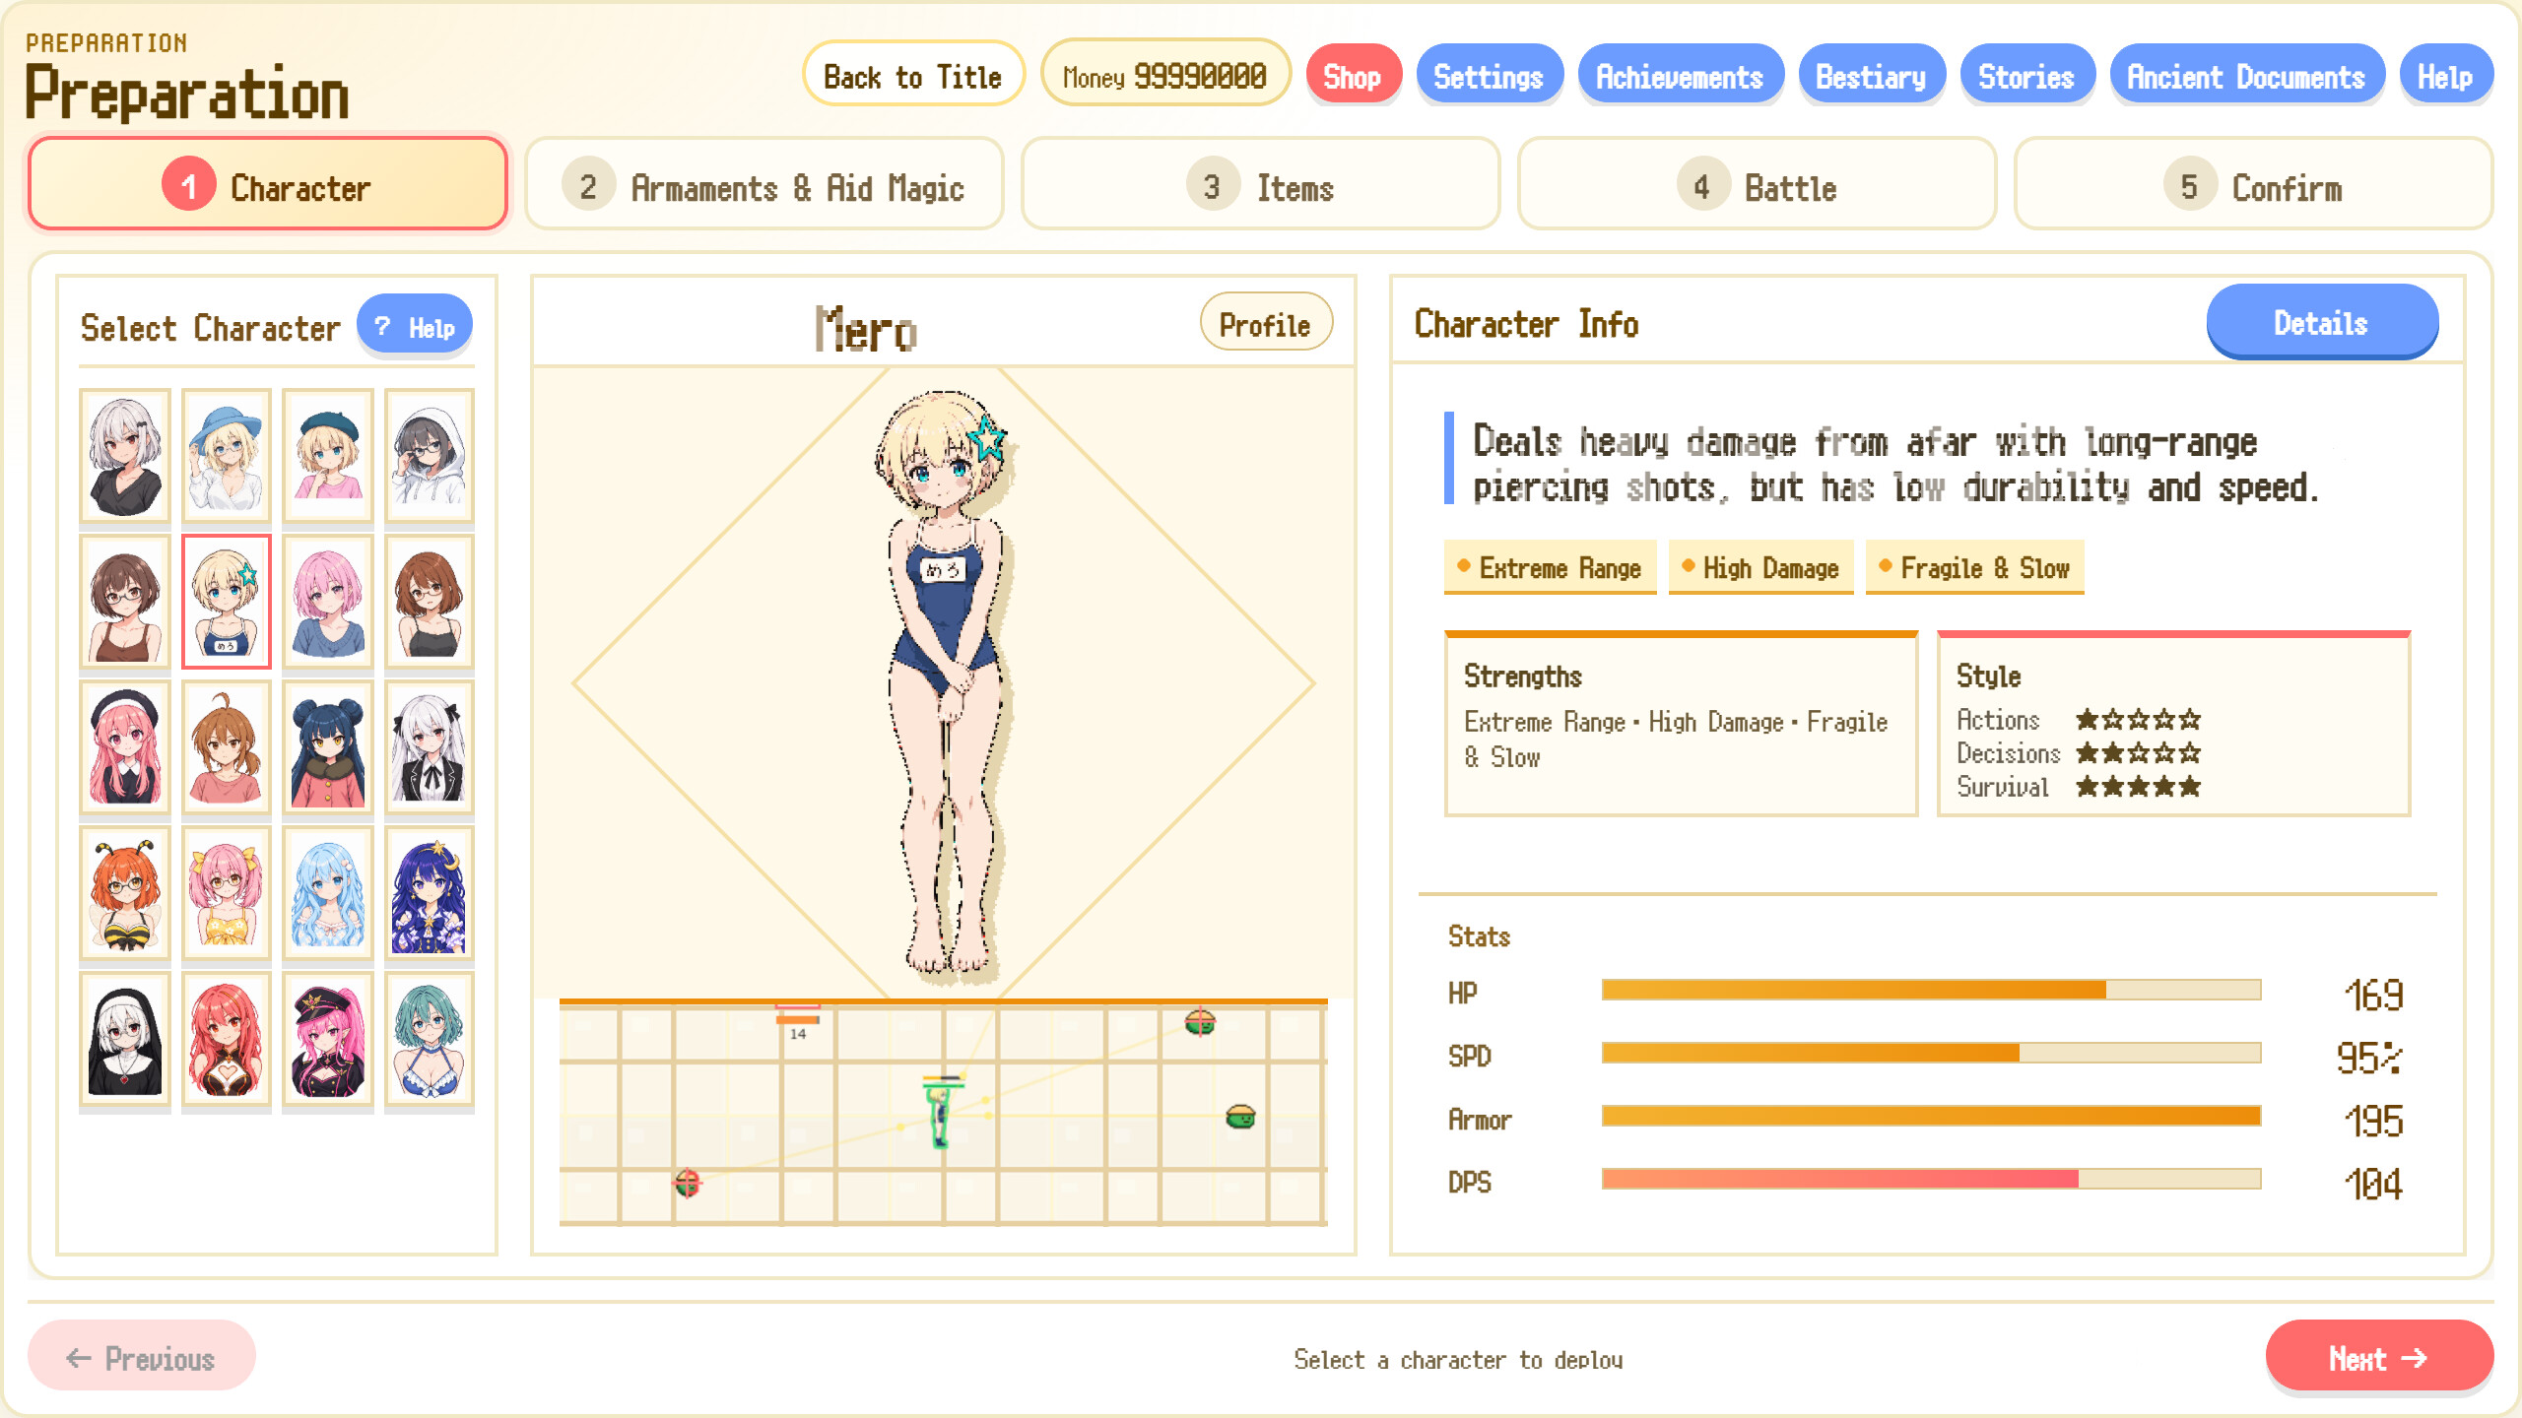The height and width of the screenshot is (1418, 2522).
Task: Select the brown ponytail girl in salmon shirt
Action: point(227,747)
